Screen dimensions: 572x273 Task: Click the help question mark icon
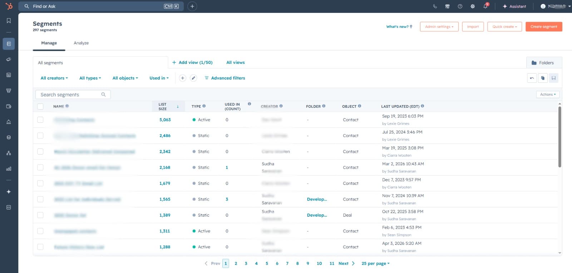pos(460,6)
